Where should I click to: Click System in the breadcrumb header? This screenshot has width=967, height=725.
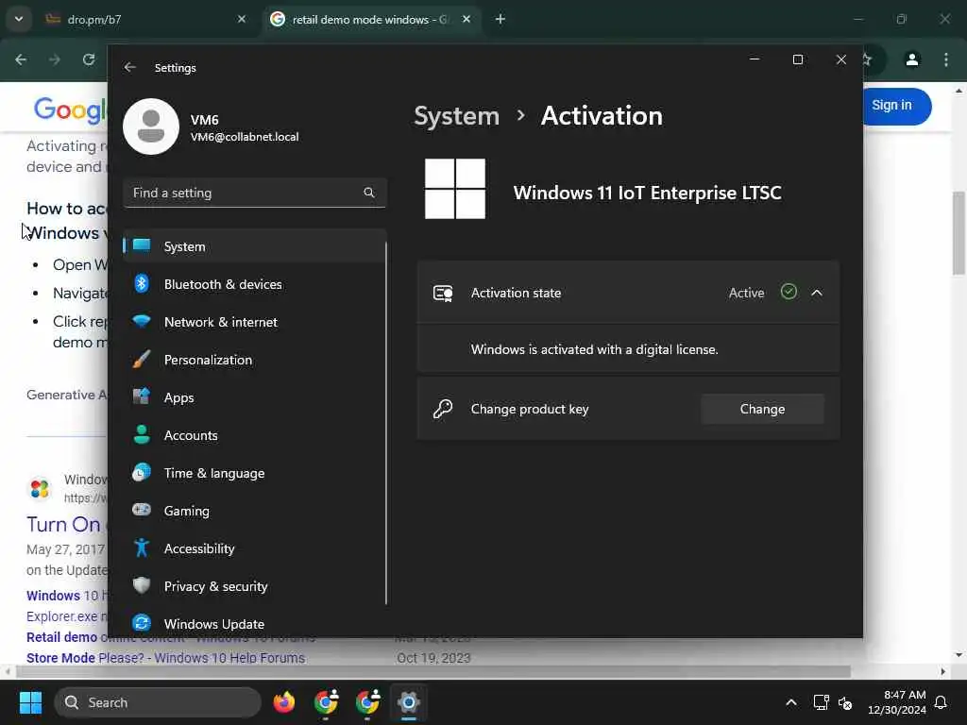[x=456, y=116]
